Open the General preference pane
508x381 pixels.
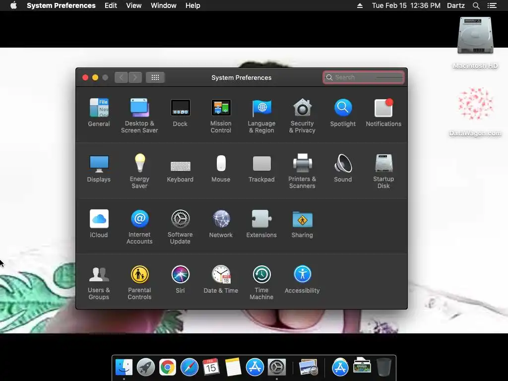(99, 112)
